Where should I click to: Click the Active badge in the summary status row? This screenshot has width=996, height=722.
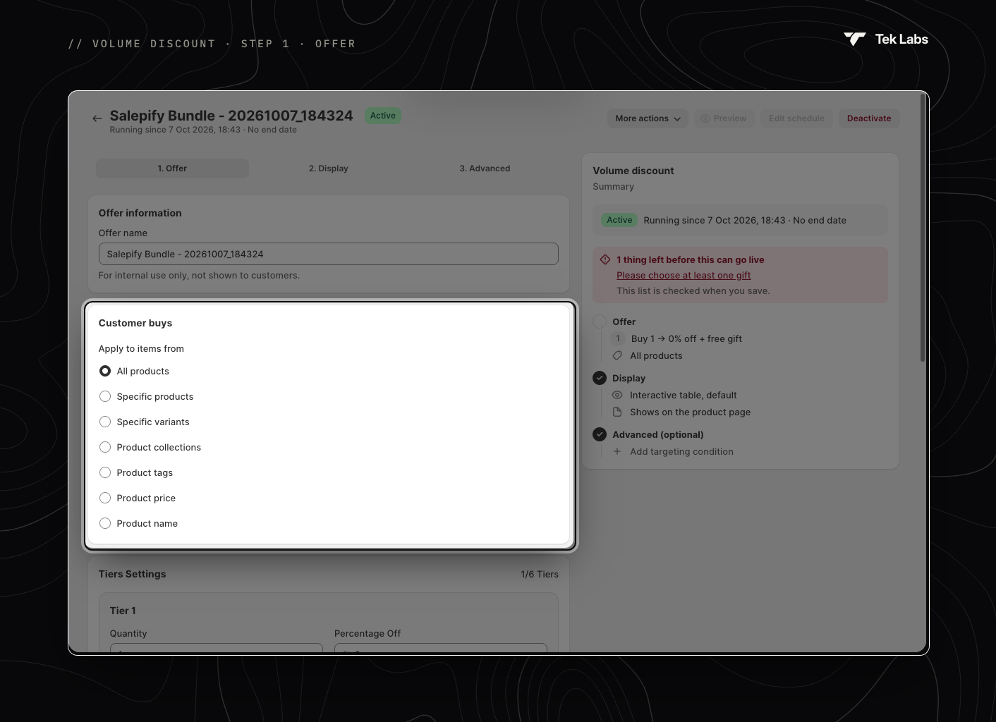619,220
